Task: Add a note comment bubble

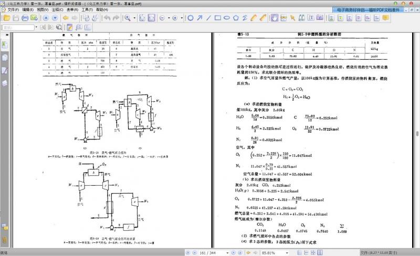Action: (x=386, y=18)
